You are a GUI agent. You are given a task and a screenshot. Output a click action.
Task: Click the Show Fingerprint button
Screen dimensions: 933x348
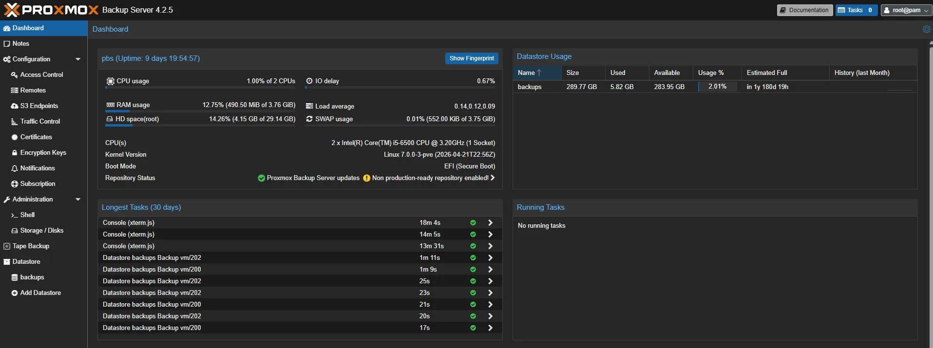click(x=472, y=58)
